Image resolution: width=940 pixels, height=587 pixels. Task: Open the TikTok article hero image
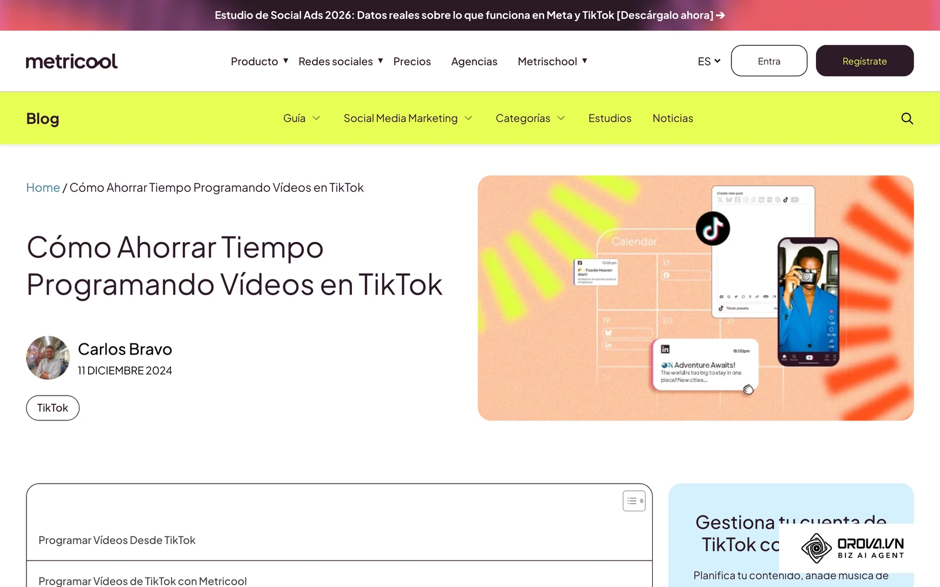tap(696, 298)
